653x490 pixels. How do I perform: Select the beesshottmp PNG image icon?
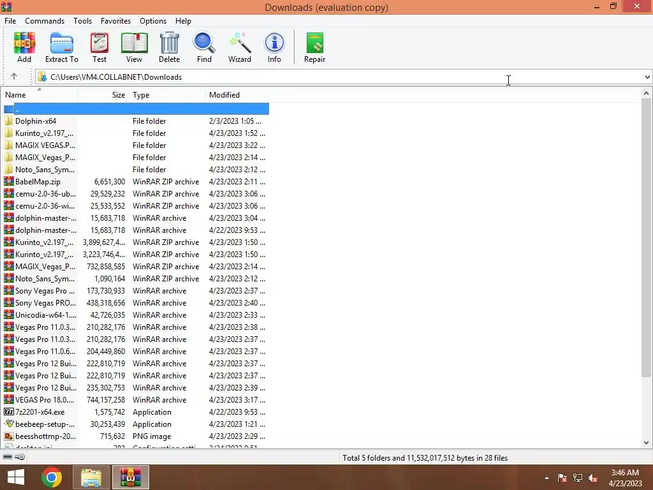point(9,436)
